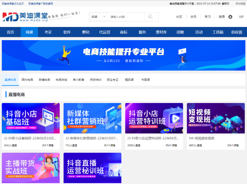Viewport: 247px width, 184px height.
Task: Click 把美迪课堂下载到桌面 link
Action: click(x=41, y=4)
